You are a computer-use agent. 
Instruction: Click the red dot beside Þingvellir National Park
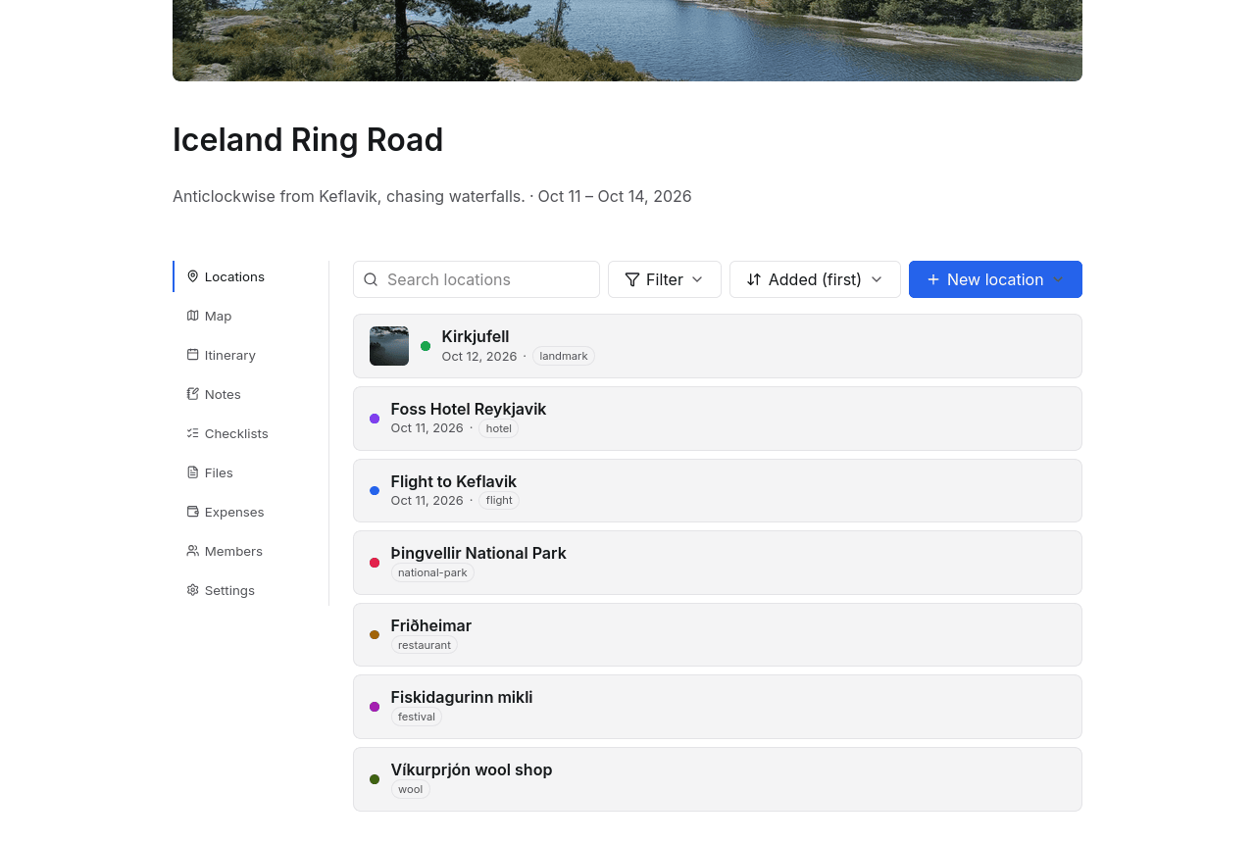[375, 563]
